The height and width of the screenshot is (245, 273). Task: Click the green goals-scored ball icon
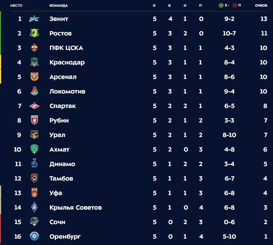click(x=221, y=6)
